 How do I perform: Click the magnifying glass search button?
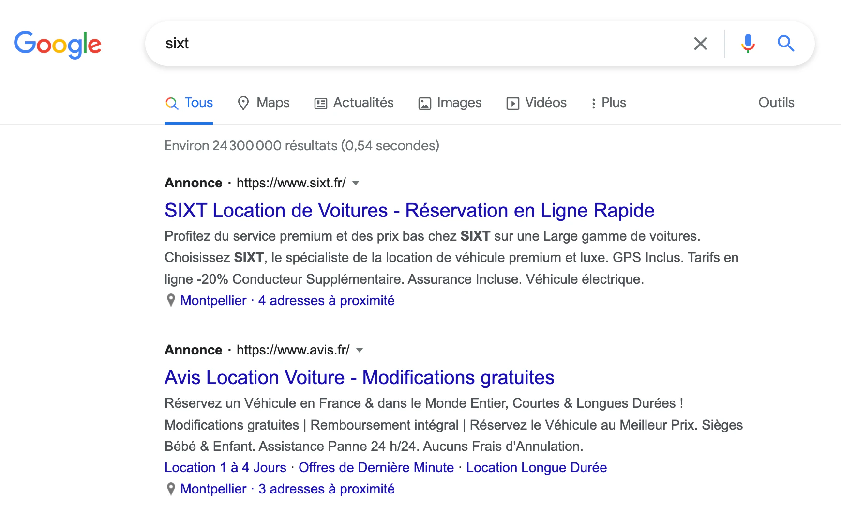point(786,44)
